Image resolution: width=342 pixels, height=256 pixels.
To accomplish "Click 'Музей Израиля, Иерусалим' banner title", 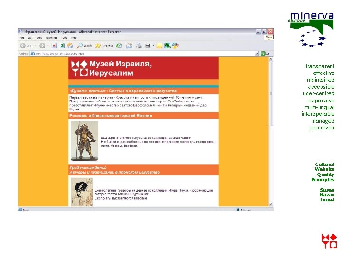I will point(120,68).
